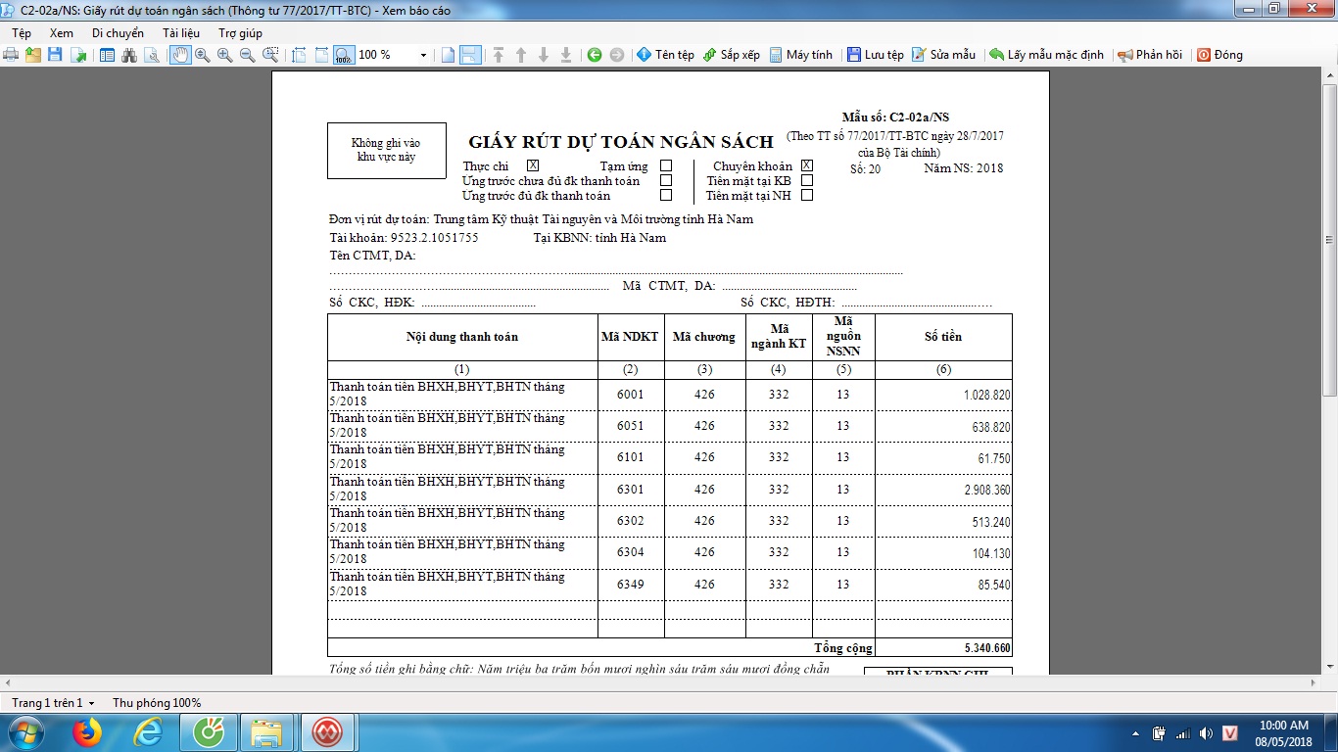This screenshot has height=752, width=1338.
Task: Toggle the Chuyển khoản checkbox
Action: [x=807, y=165]
